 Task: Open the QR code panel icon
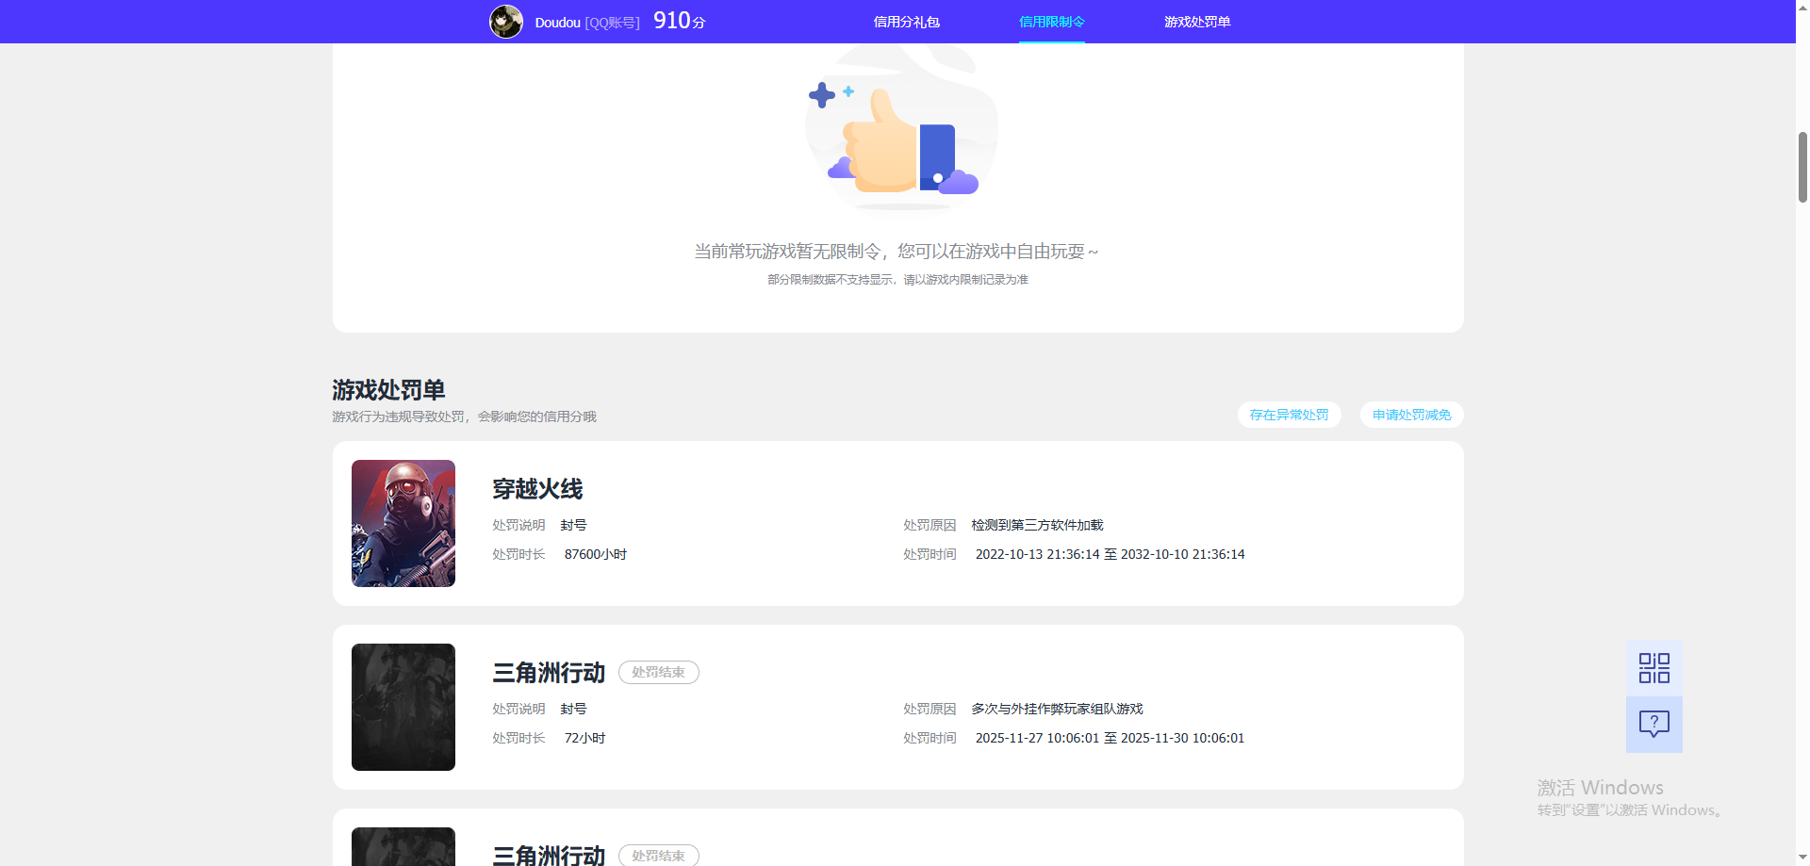pyautogui.click(x=1654, y=666)
